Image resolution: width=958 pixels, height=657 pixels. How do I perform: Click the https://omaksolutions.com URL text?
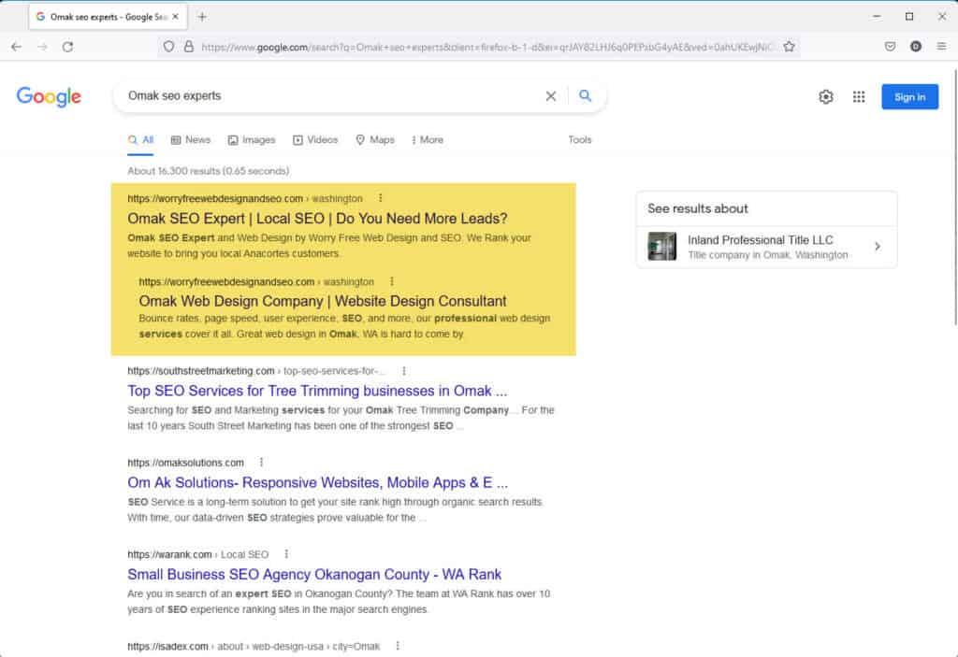[186, 463]
